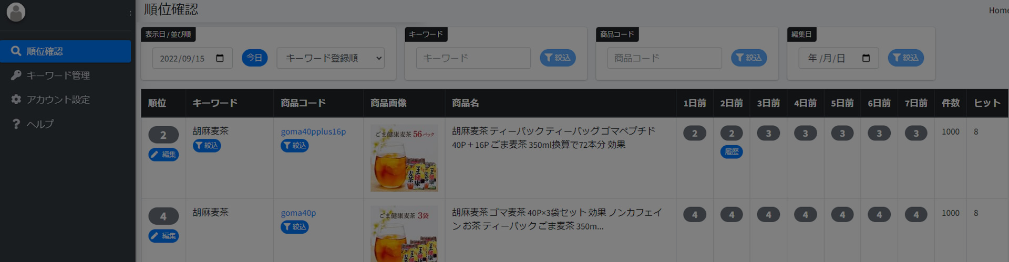This screenshot has height=262, width=1009.
Task: Open product link goma40pplus16p
Action: (313, 132)
